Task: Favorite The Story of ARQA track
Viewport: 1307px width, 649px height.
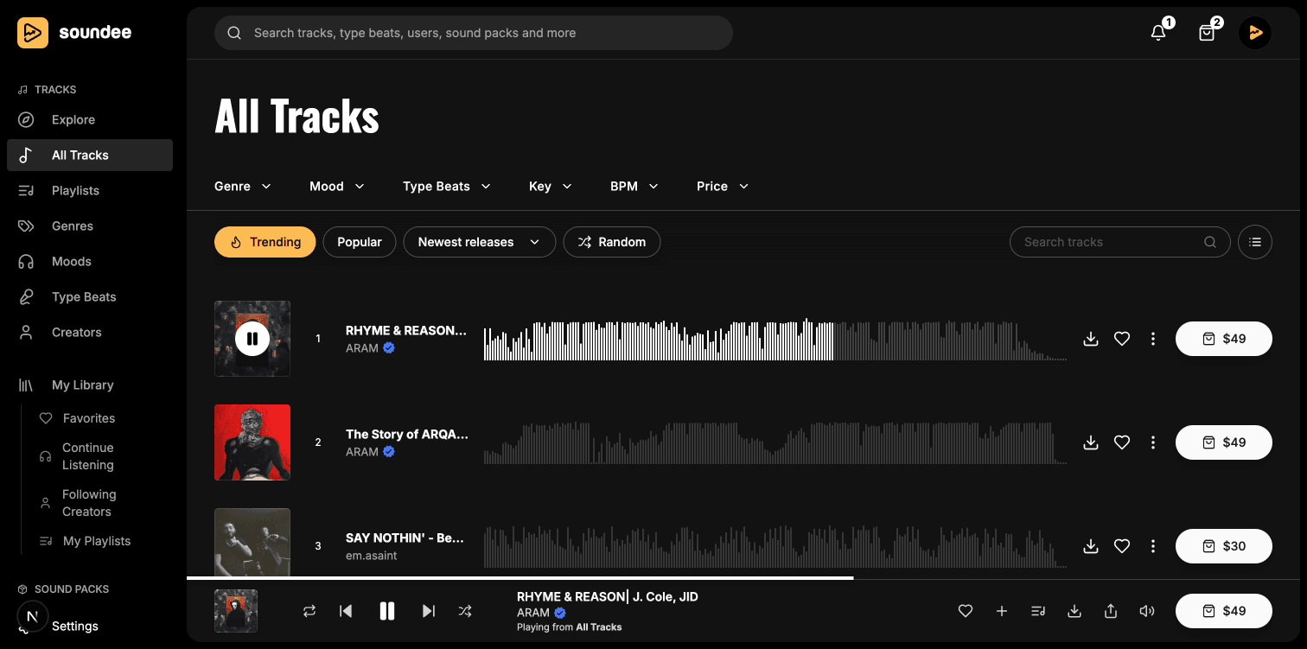Action: [x=1122, y=442]
